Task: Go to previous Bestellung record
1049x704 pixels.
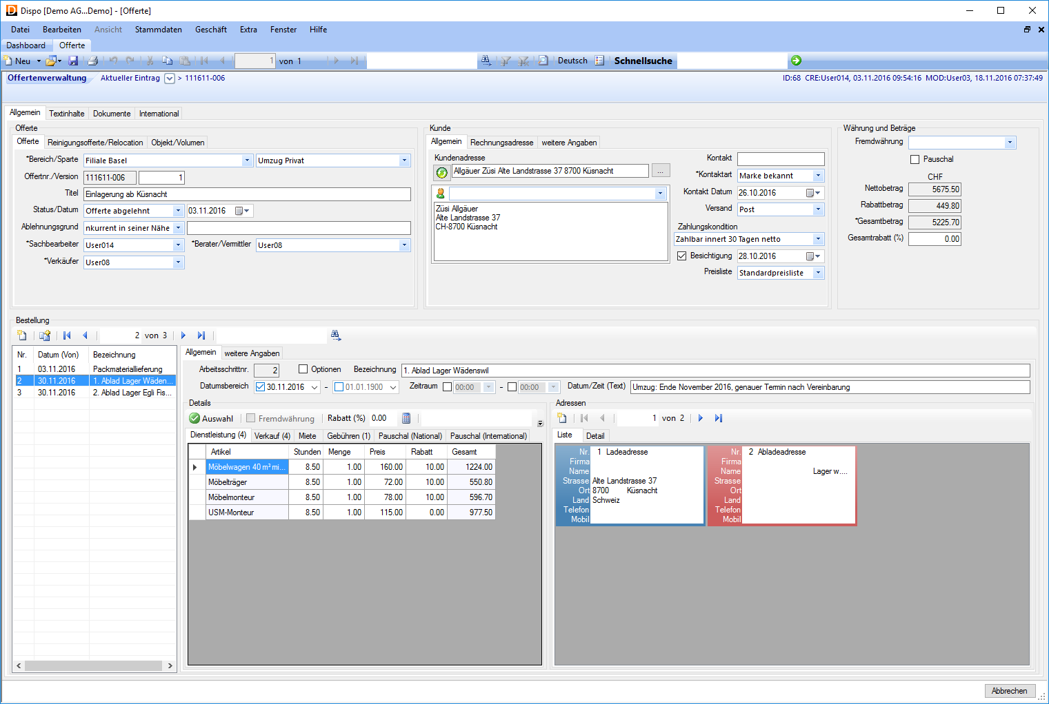Action: coord(85,335)
